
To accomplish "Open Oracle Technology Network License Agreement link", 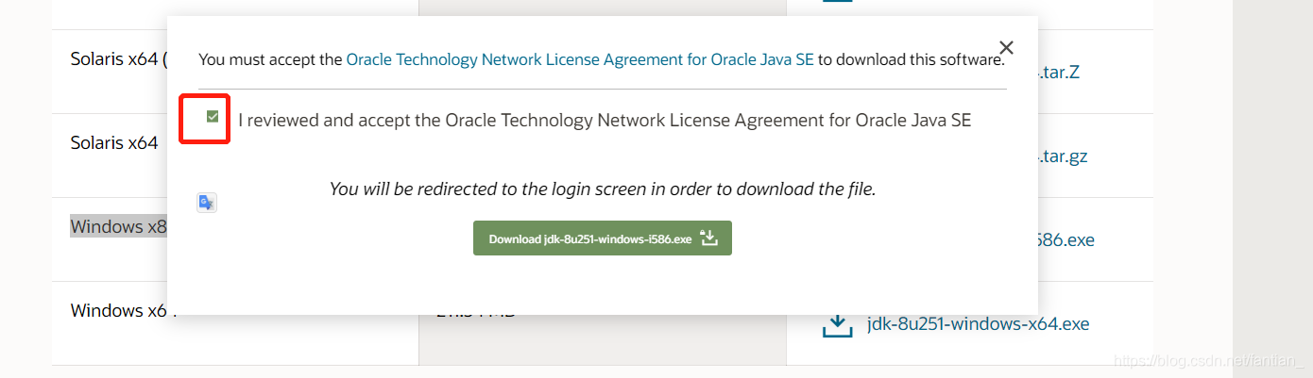I will [580, 59].
